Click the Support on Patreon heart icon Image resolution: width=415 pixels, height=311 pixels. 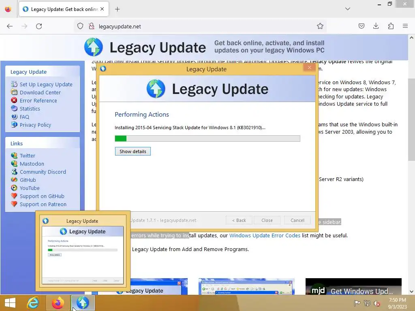[14, 204]
